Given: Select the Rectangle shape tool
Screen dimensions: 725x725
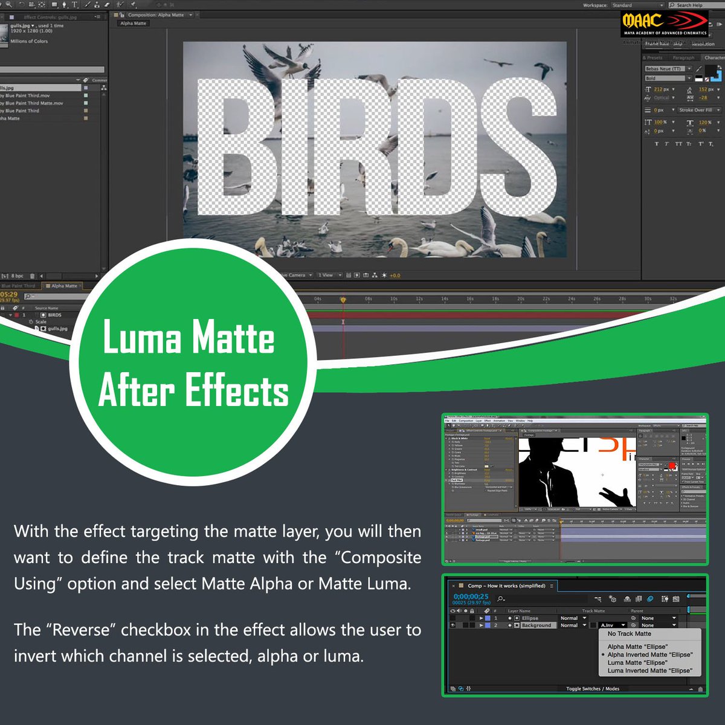Looking at the screenshot, I should [54, 4].
